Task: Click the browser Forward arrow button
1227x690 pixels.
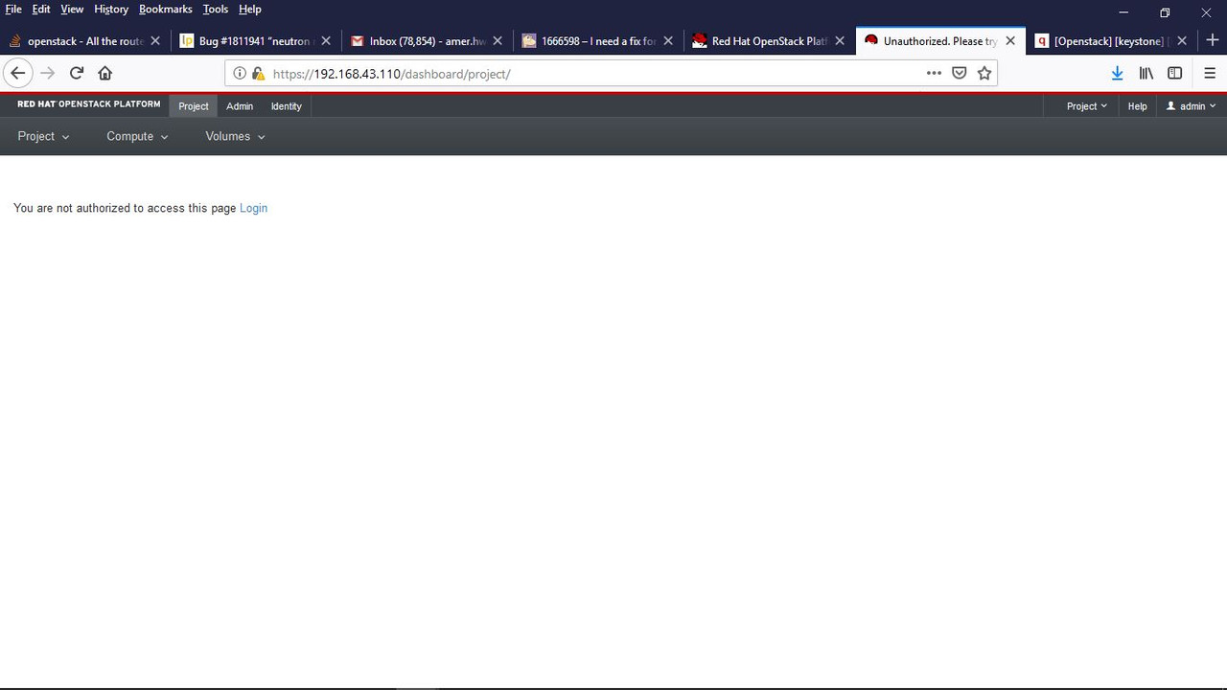Action: coord(47,73)
